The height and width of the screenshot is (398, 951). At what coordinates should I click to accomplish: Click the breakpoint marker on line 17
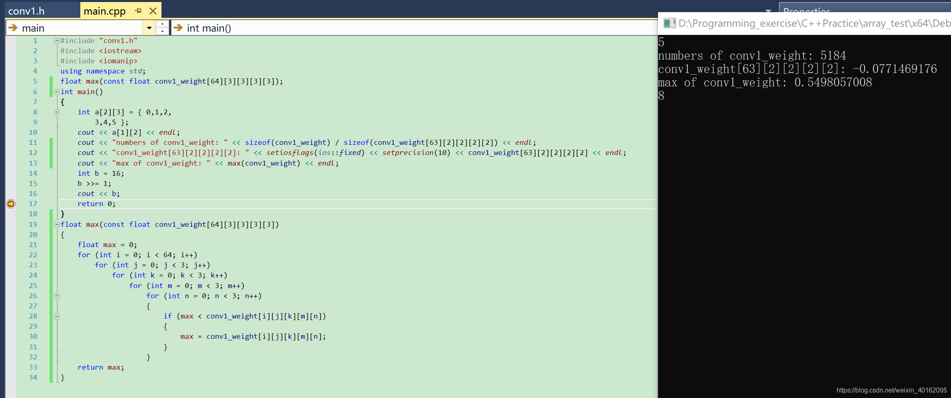[11, 204]
